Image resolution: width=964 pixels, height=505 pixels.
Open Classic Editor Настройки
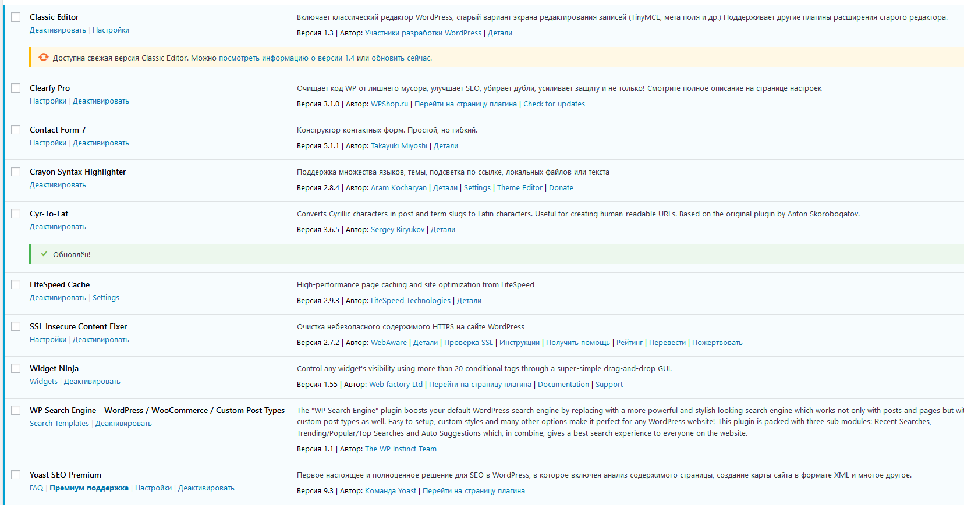click(111, 30)
